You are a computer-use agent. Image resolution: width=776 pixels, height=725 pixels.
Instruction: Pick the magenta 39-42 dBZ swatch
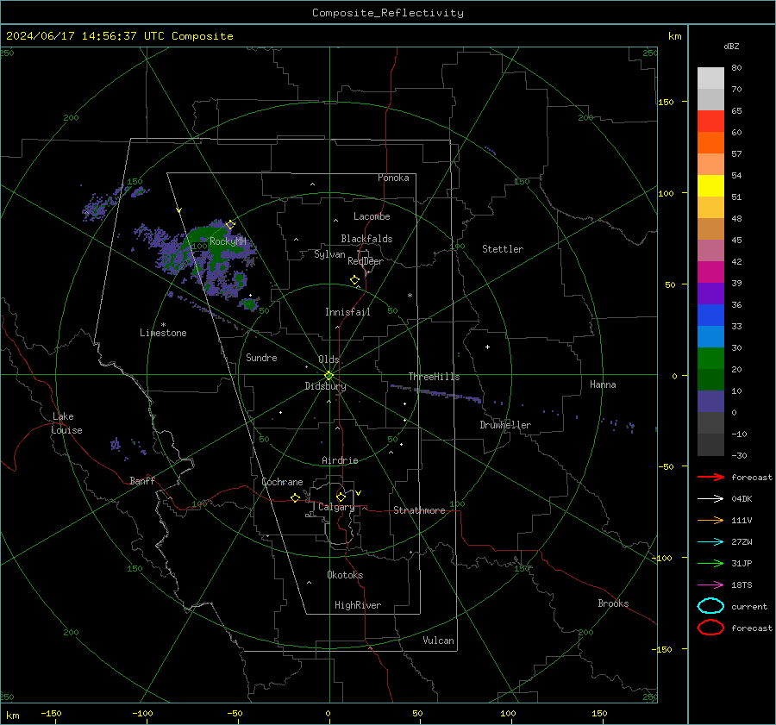point(710,272)
